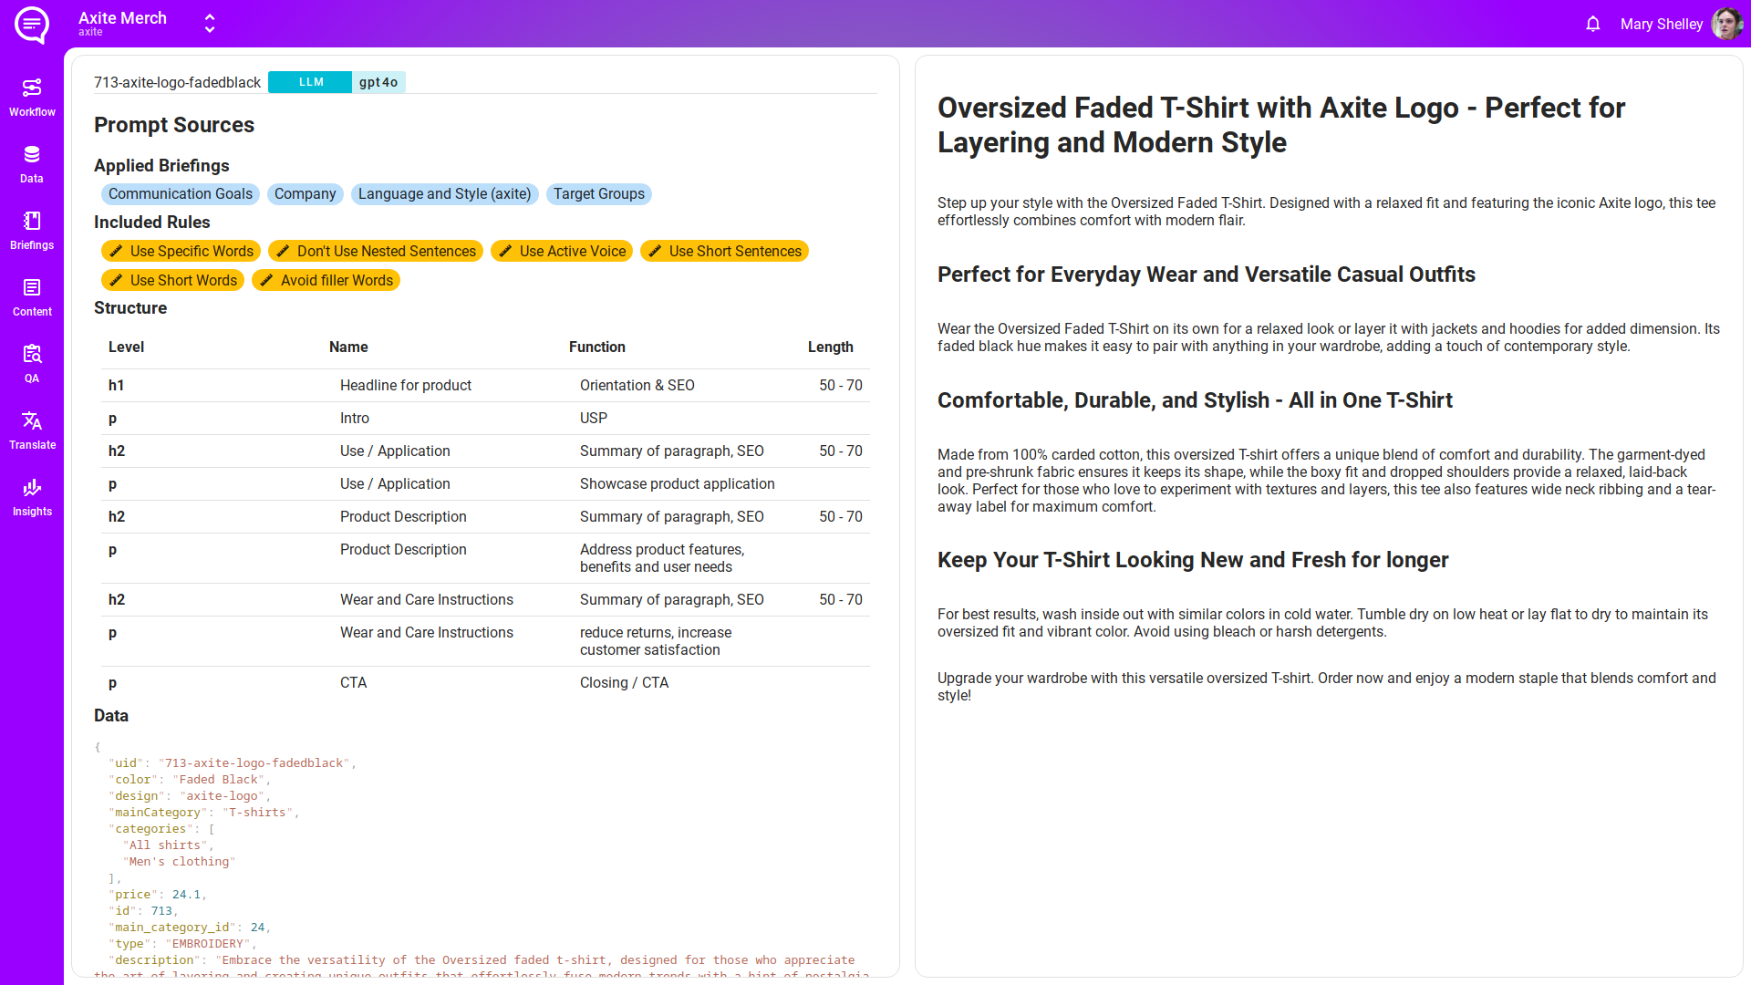1751x985 pixels.
Task: Click the gpt4o model tag
Action: (x=378, y=82)
